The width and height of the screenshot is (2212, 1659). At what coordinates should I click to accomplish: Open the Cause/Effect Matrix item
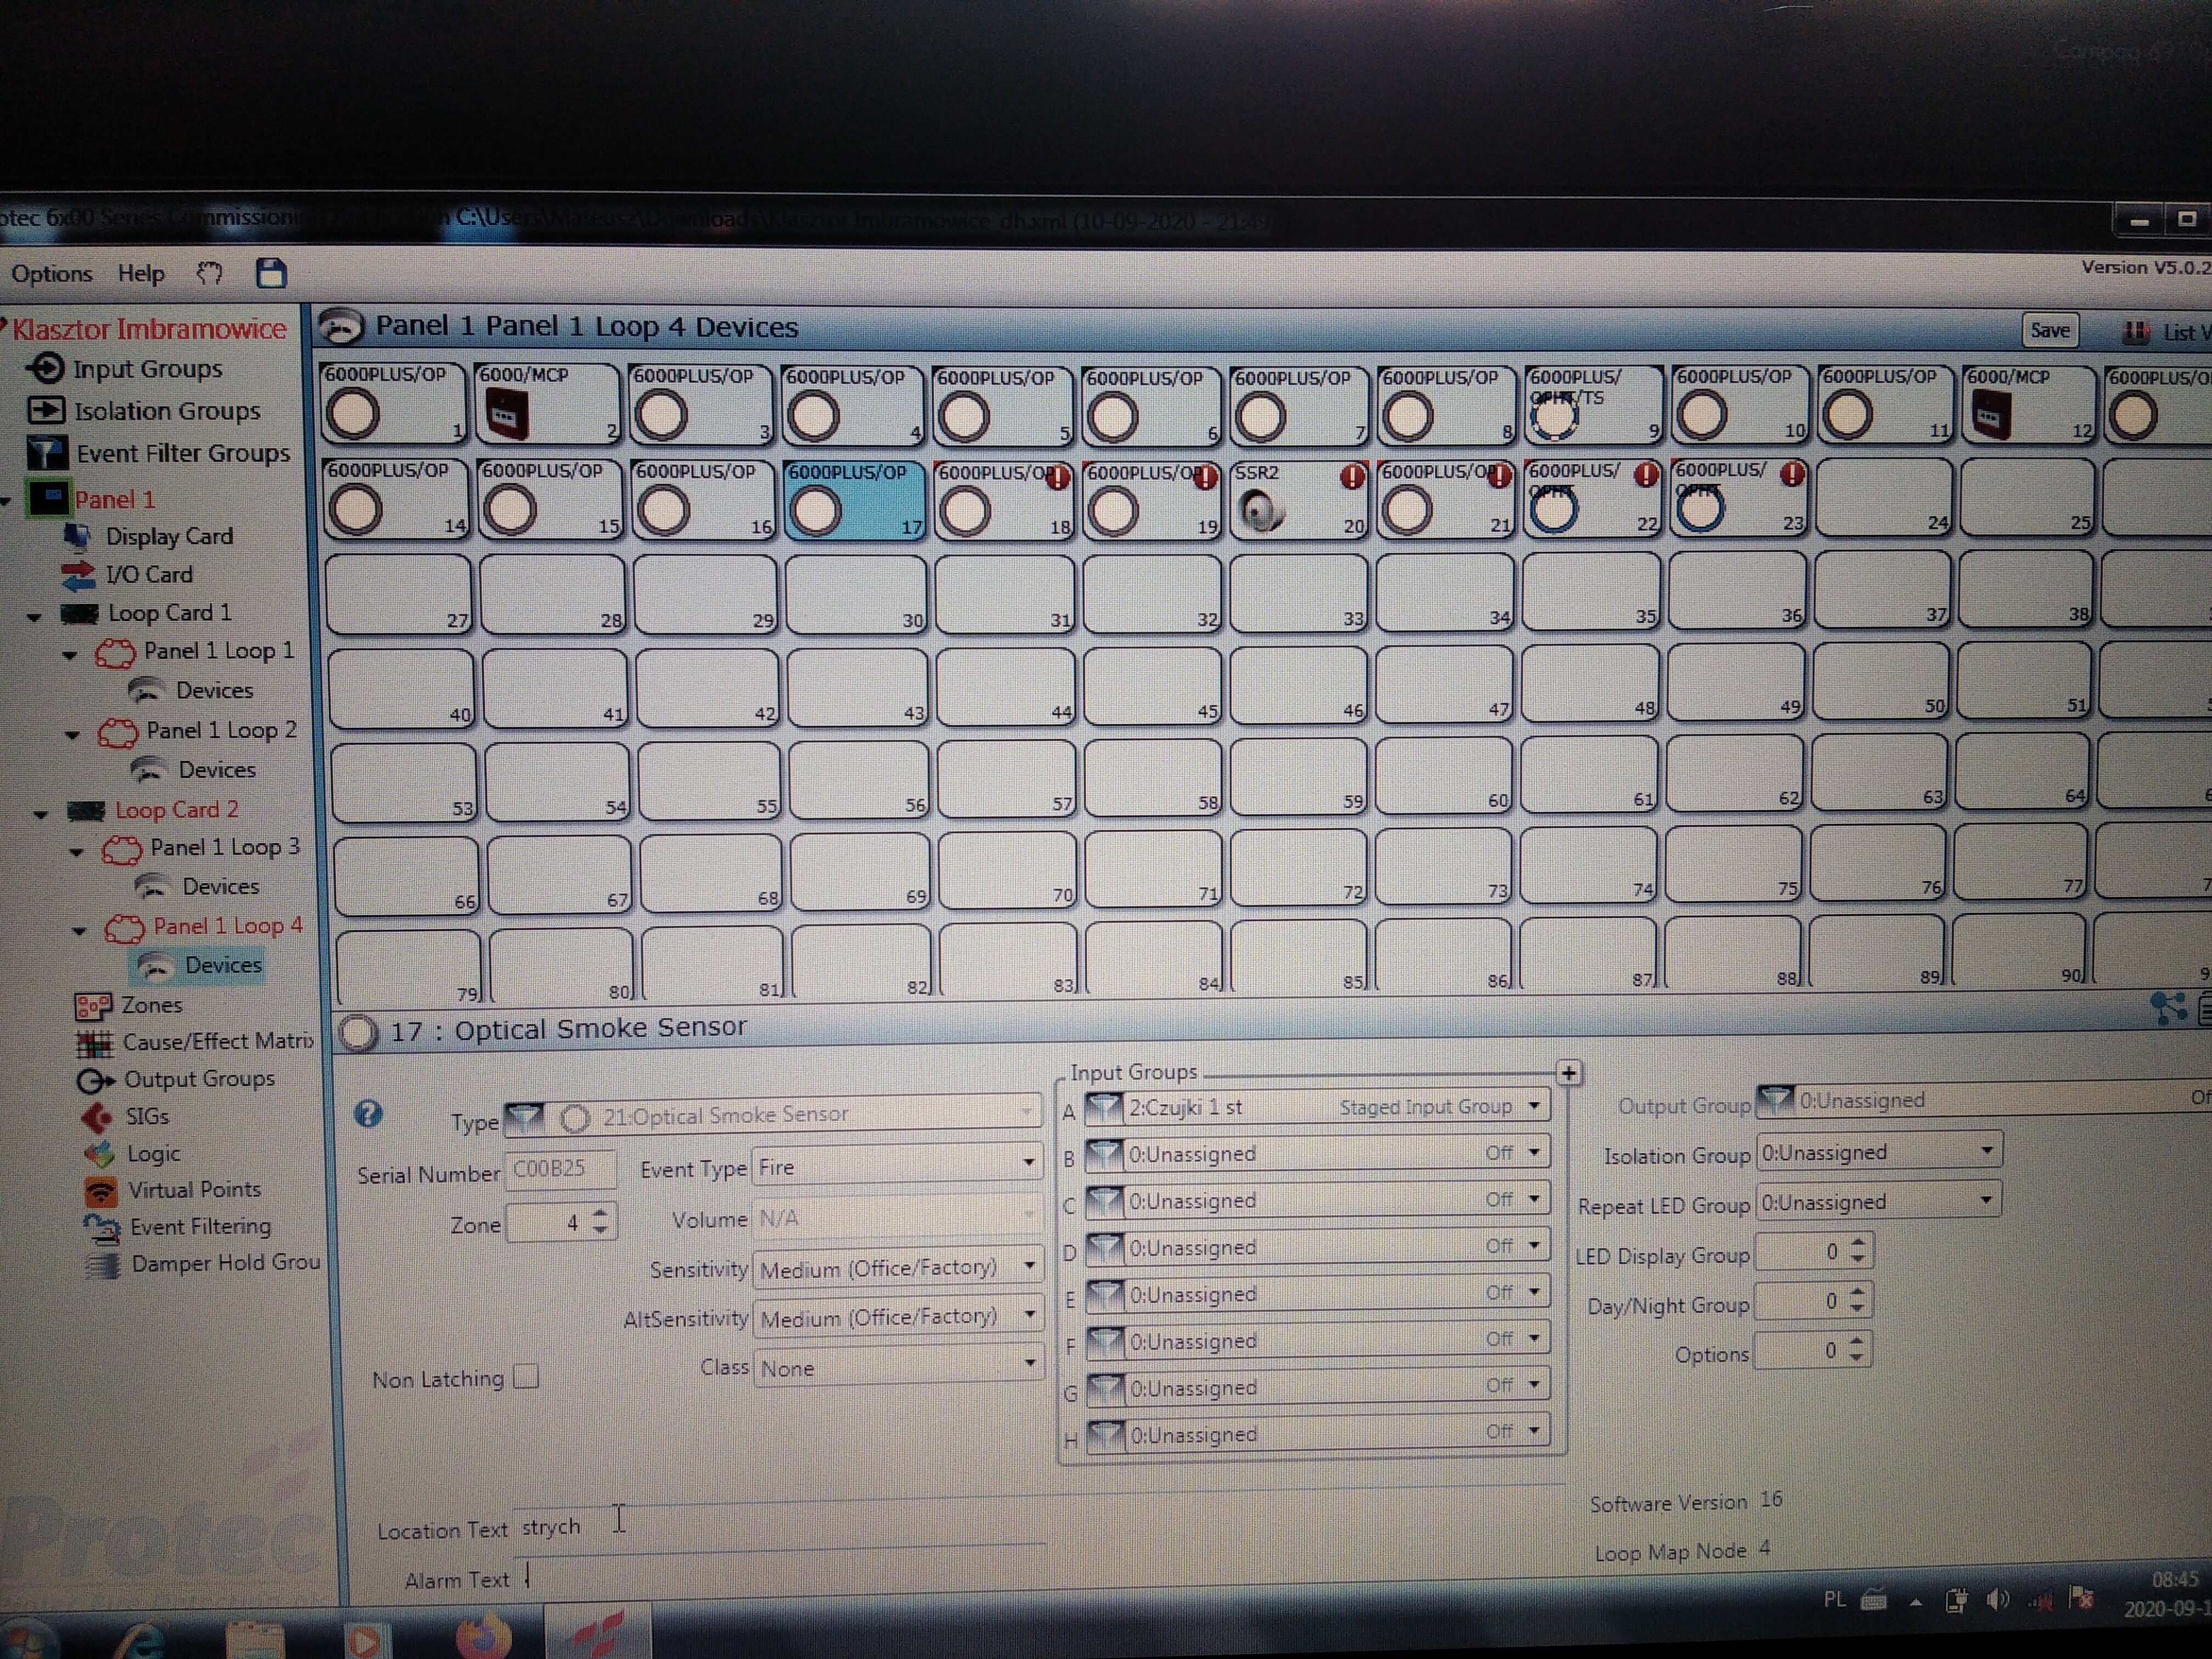(x=217, y=1042)
